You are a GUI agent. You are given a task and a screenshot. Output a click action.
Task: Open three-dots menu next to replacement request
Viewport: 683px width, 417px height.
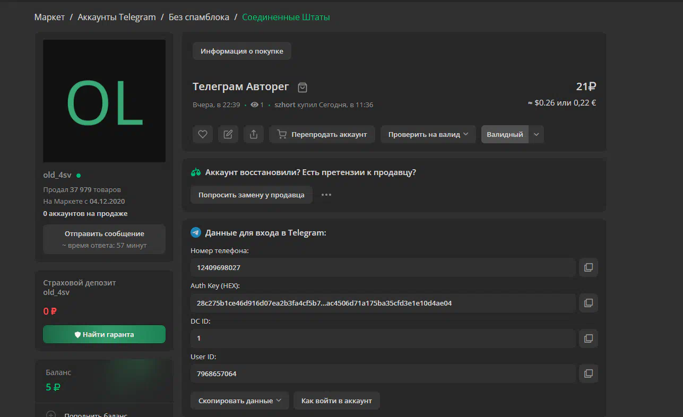(x=326, y=195)
